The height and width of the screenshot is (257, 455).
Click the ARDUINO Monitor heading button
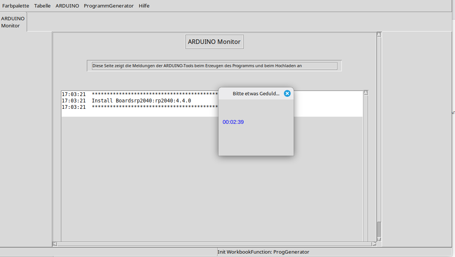[214, 42]
